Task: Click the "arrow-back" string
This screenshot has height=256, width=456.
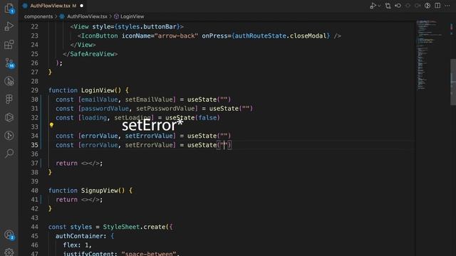Action: coord(176,36)
